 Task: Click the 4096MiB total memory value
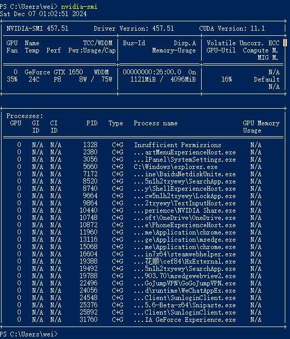point(183,80)
